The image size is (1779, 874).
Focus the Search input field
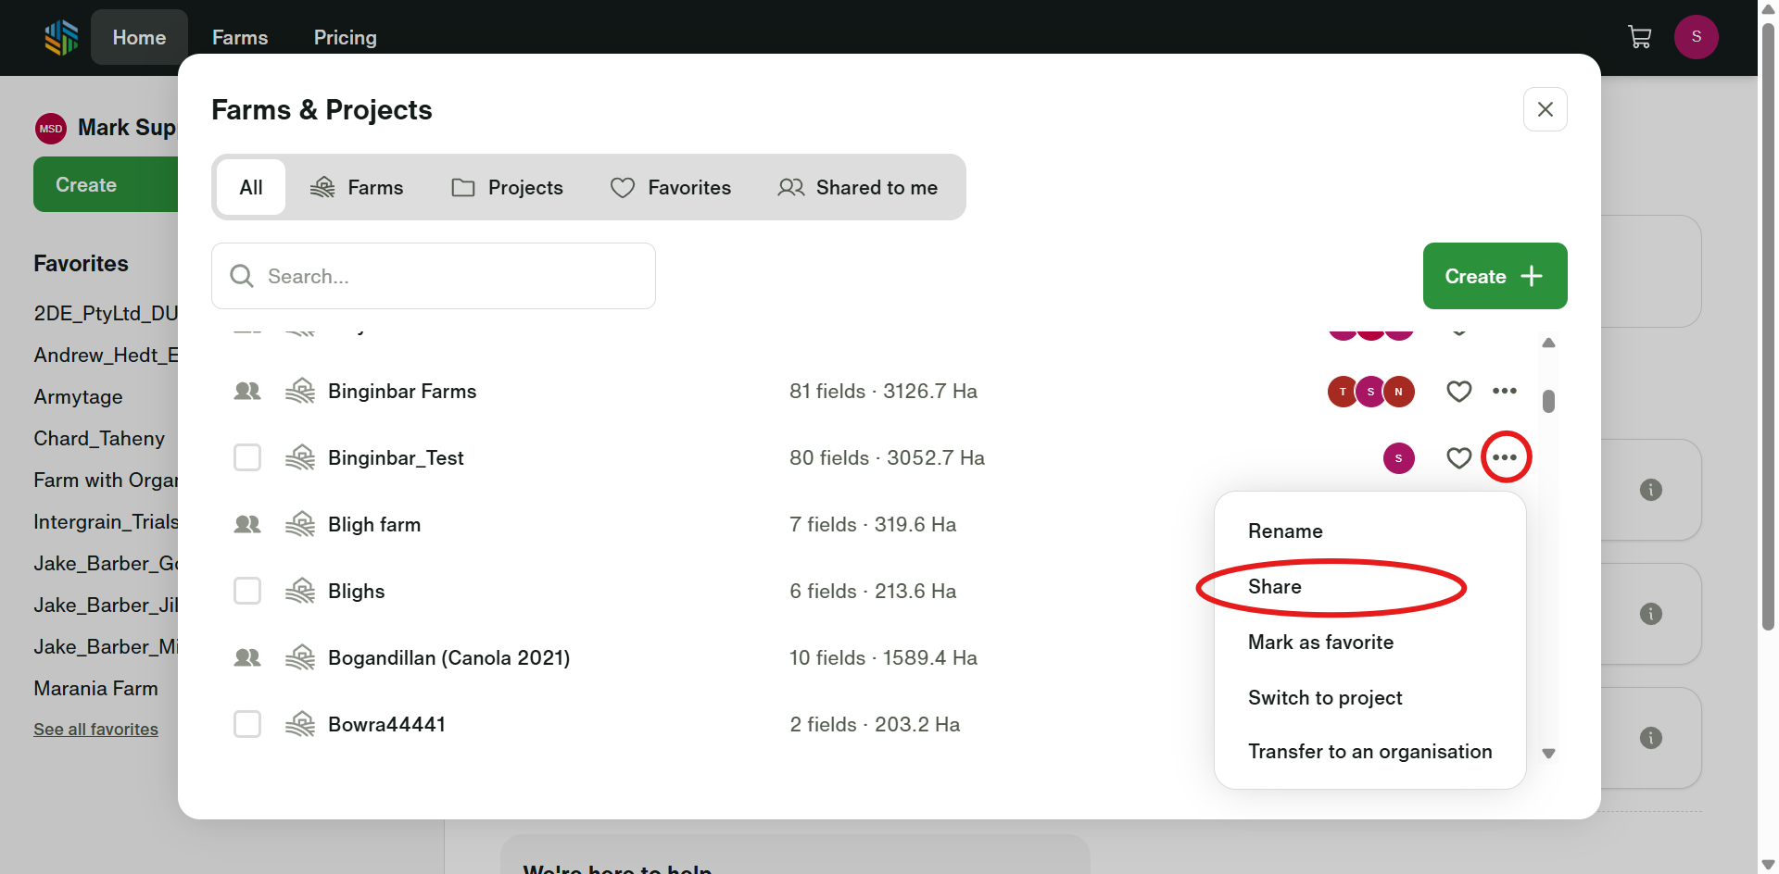point(445,277)
